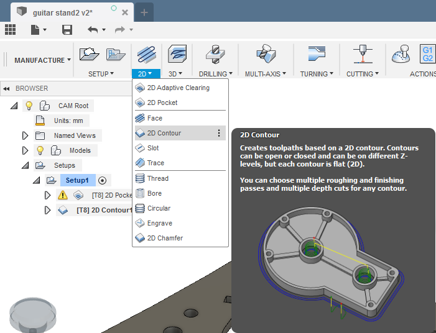
Task: Click the File document icon
Action: point(35,29)
